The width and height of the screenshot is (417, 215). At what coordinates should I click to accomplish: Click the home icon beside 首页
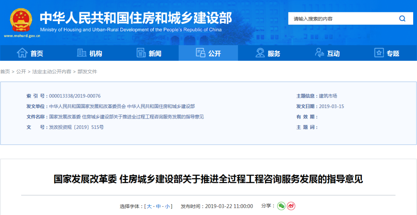(22, 53)
